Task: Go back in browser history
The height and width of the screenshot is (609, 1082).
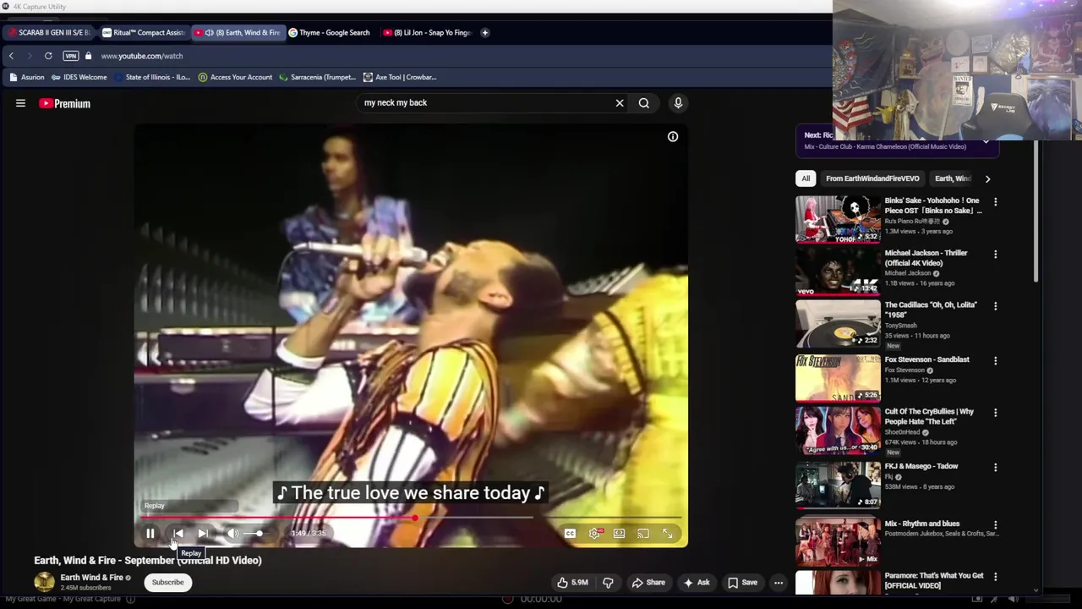Action: (x=11, y=56)
